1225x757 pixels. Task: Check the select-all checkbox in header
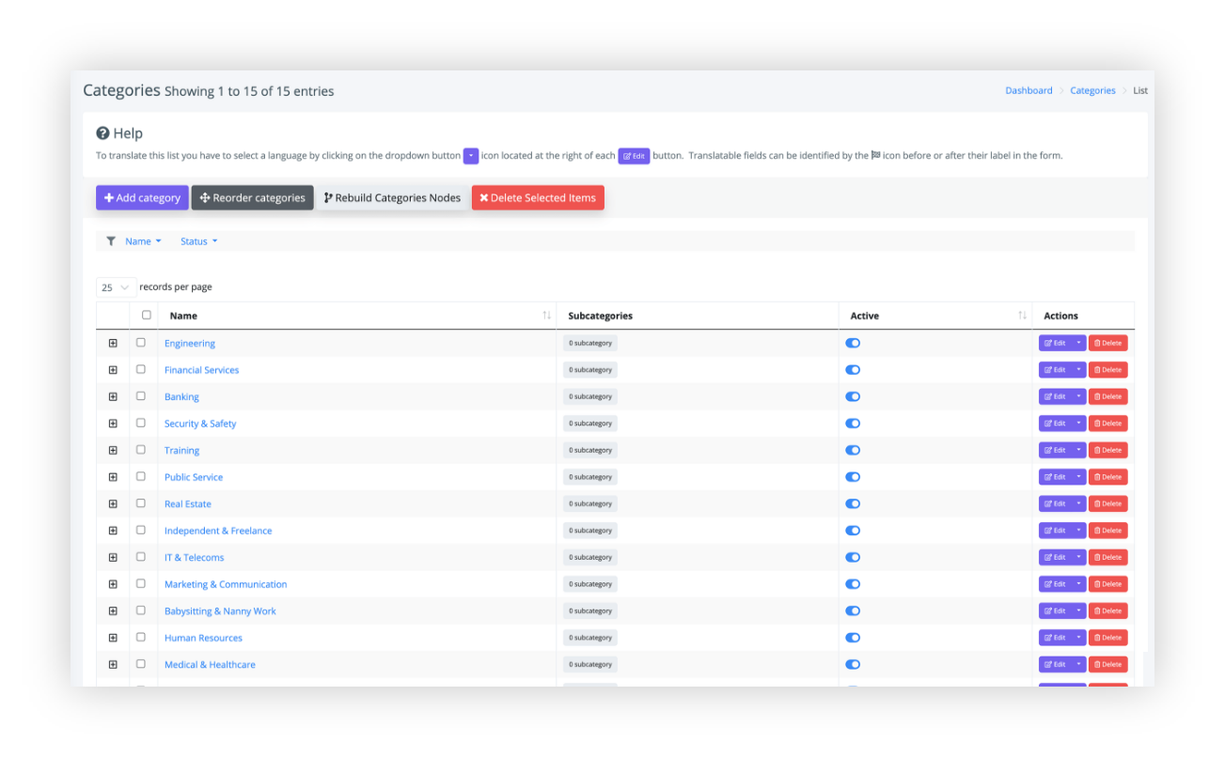146,315
